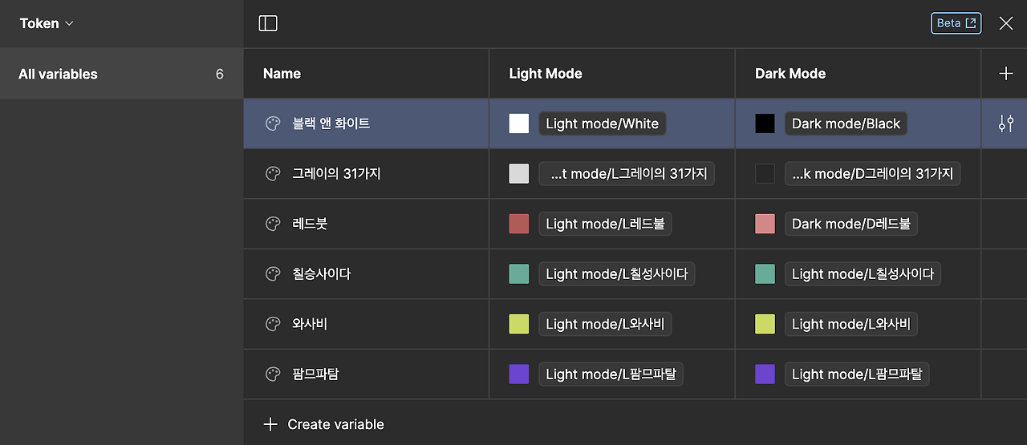
Task: Expand the Token collection dropdown
Action: pyautogui.click(x=47, y=23)
